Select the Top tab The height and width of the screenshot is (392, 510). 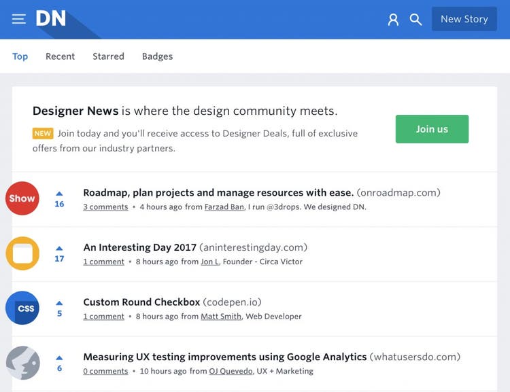point(20,56)
